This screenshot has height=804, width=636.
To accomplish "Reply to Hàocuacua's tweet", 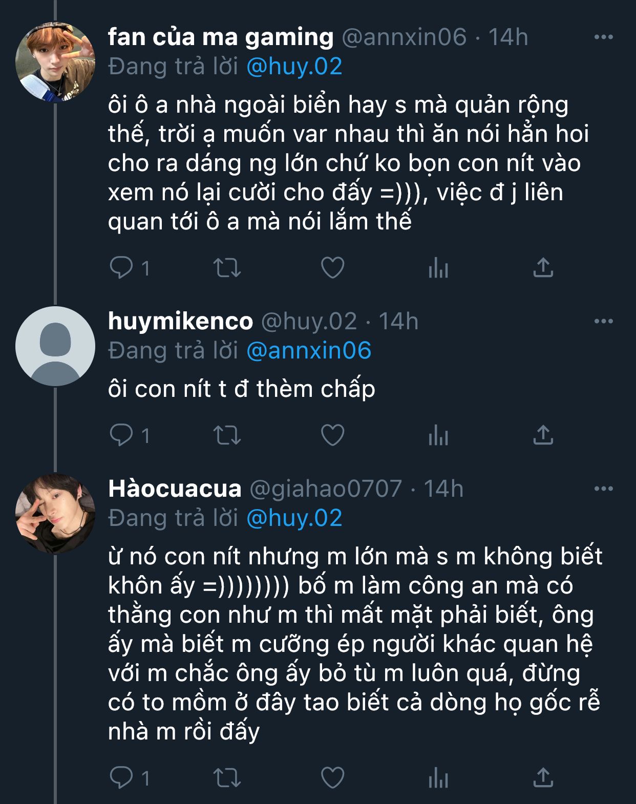I will coord(121,777).
